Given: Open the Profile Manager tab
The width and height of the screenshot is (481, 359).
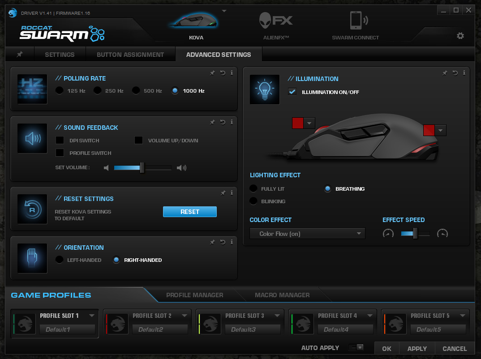Looking at the screenshot, I should click(x=195, y=295).
